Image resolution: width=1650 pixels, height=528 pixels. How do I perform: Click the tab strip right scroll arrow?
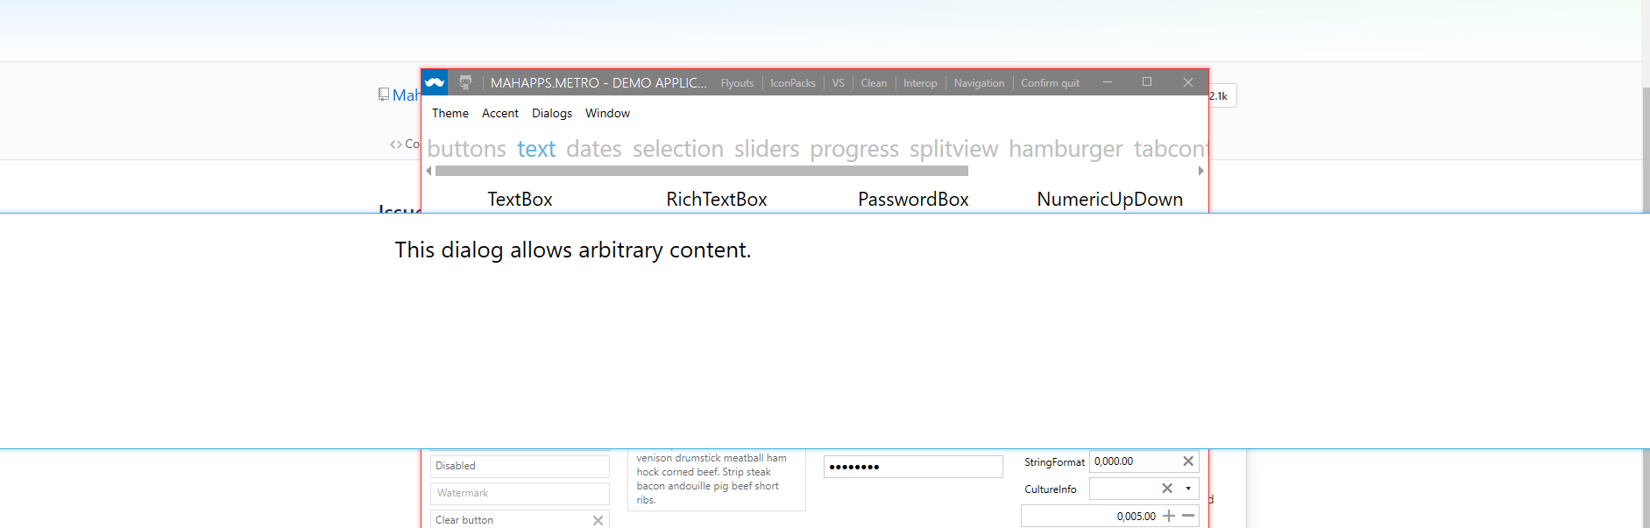1200,171
